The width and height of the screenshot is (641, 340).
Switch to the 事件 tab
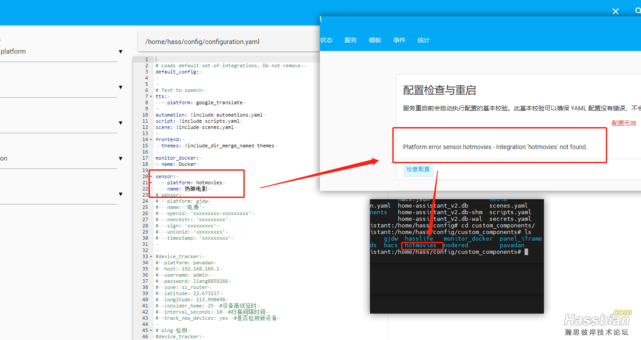click(x=399, y=40)
